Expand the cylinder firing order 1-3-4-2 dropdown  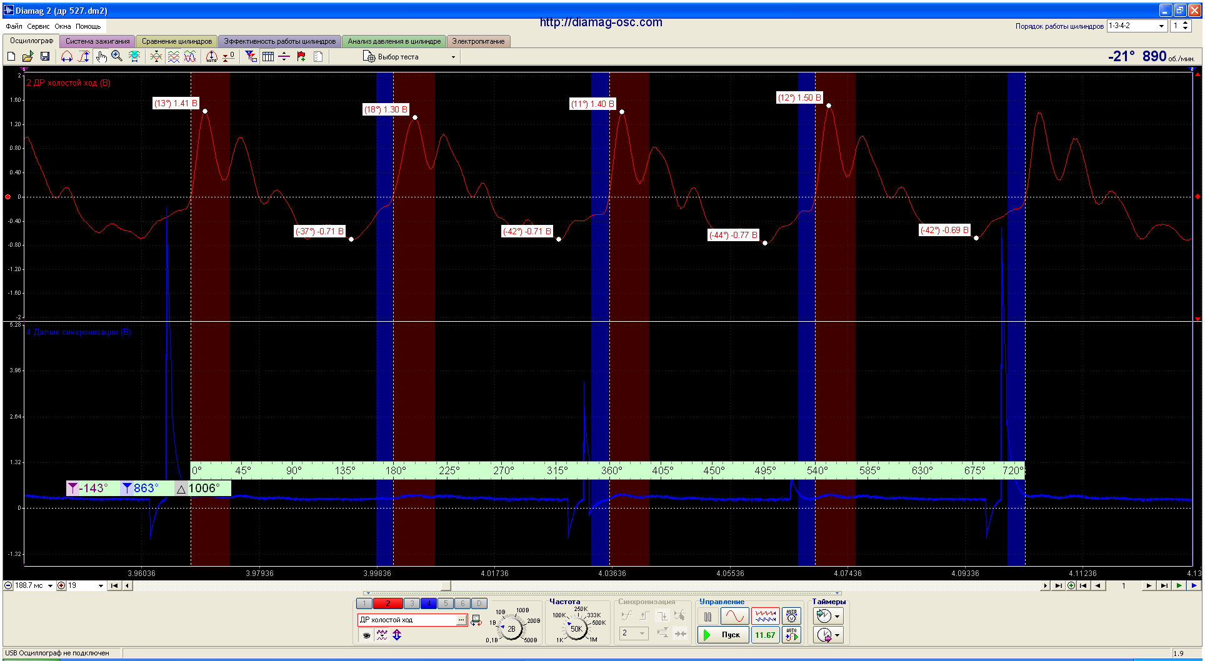click(1161, 26)
